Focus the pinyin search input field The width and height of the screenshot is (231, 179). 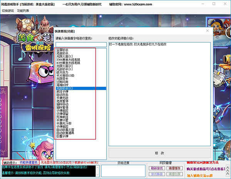81,45
